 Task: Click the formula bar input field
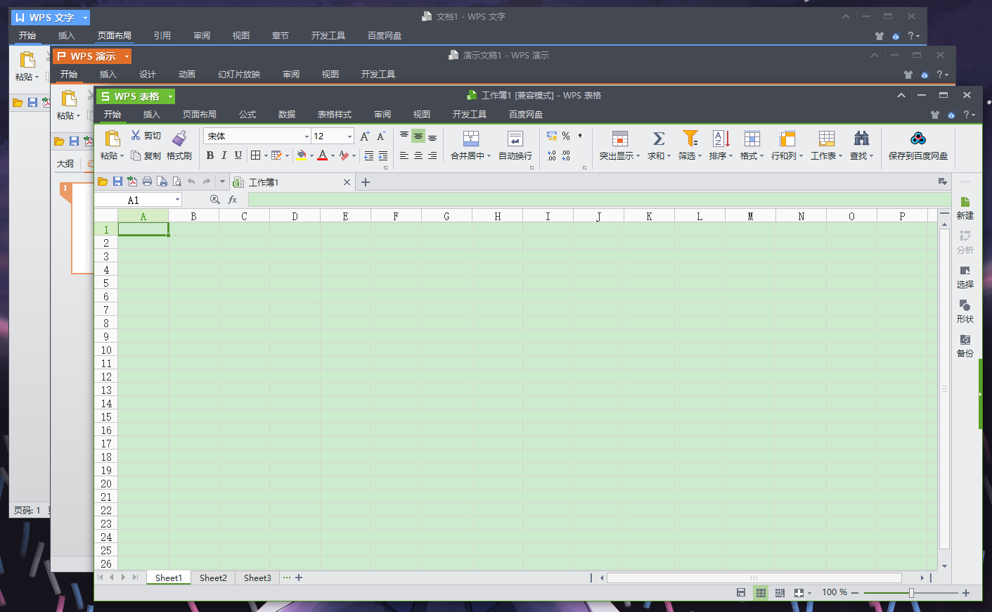click(x=591, y=200)
